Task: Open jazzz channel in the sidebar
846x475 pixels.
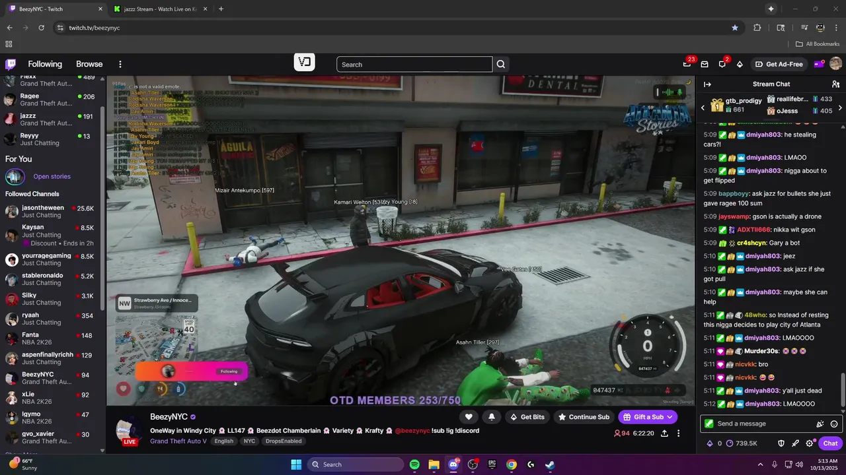Action: pos(53,119)
